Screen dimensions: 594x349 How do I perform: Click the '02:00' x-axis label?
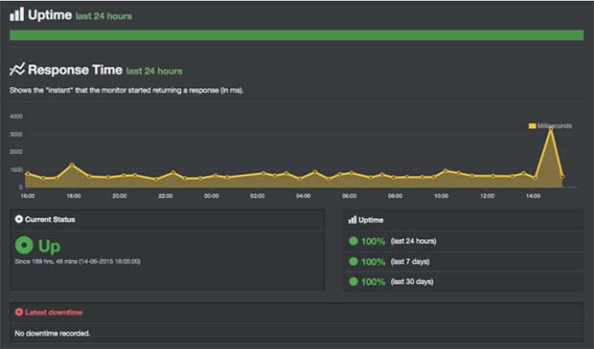[257, 196]
